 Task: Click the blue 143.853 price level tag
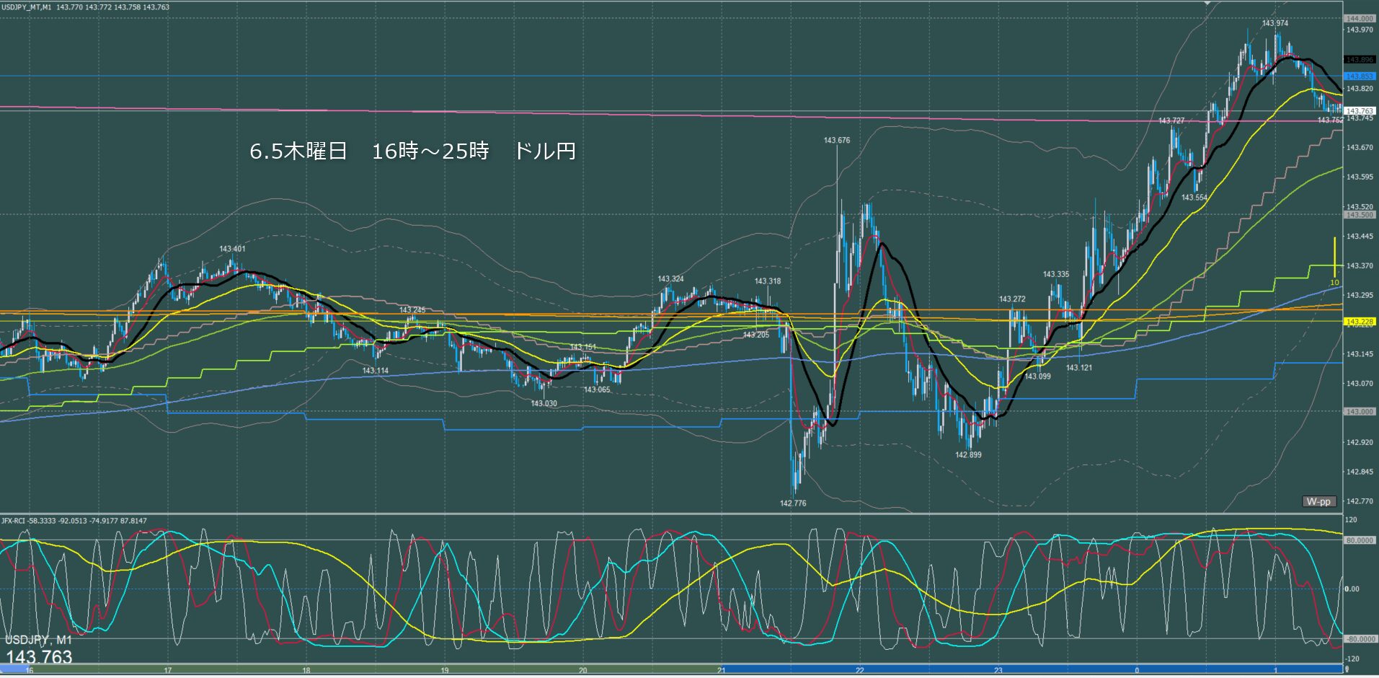coord(1360,76)
